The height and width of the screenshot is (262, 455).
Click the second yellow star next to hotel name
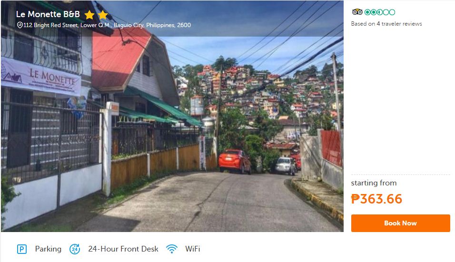[103, 14]
